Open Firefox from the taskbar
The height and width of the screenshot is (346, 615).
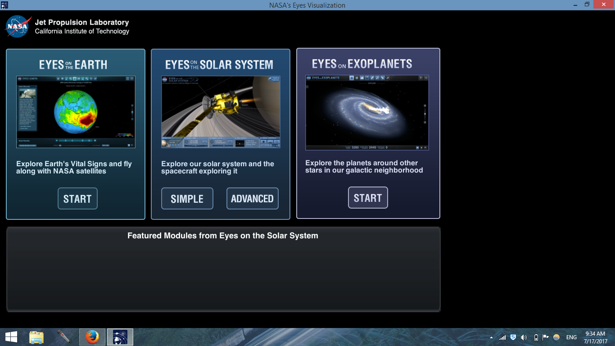[92, 337]
